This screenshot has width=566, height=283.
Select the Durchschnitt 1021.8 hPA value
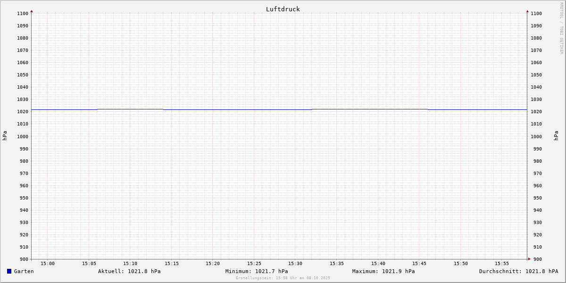coord(518,271)
